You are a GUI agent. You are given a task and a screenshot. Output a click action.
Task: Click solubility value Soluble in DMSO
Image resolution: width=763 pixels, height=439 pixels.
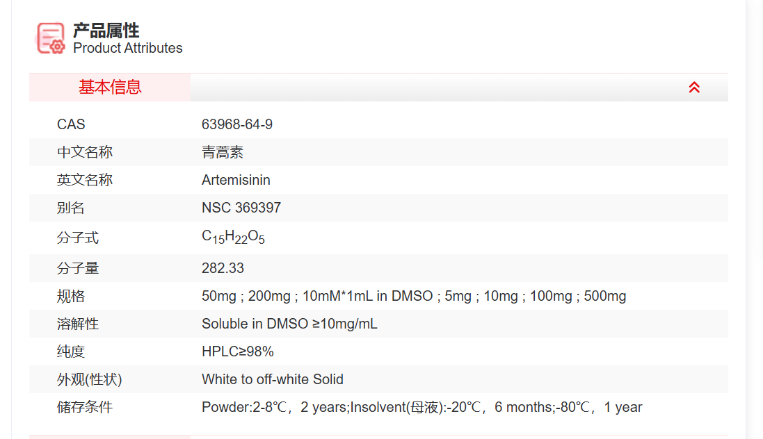[x=288, y=324]
